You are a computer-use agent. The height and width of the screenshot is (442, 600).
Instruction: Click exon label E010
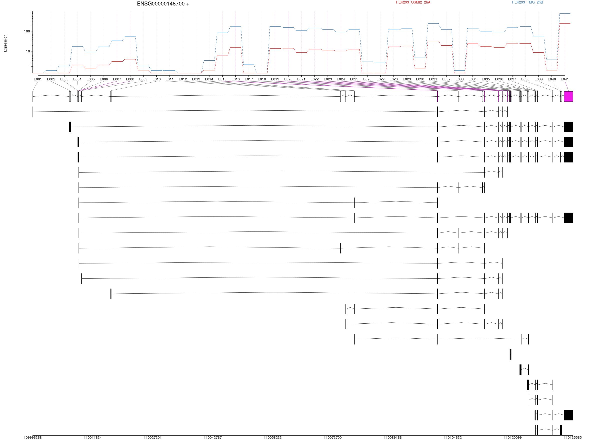156,79
